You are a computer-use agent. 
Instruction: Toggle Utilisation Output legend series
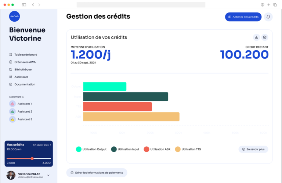tap(91, 149)
